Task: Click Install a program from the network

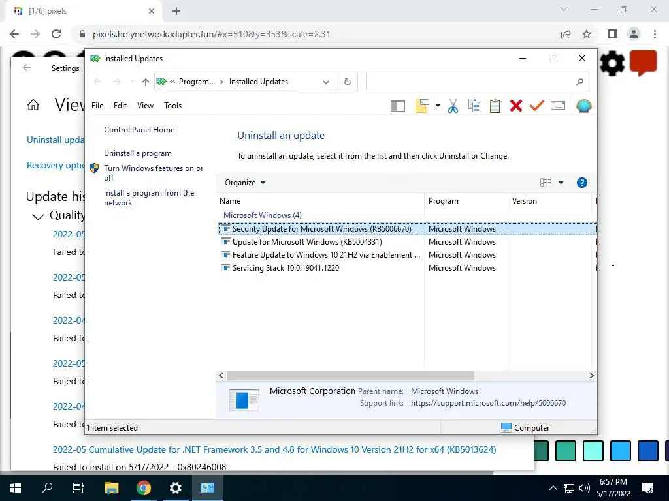Action: (148, 198)
